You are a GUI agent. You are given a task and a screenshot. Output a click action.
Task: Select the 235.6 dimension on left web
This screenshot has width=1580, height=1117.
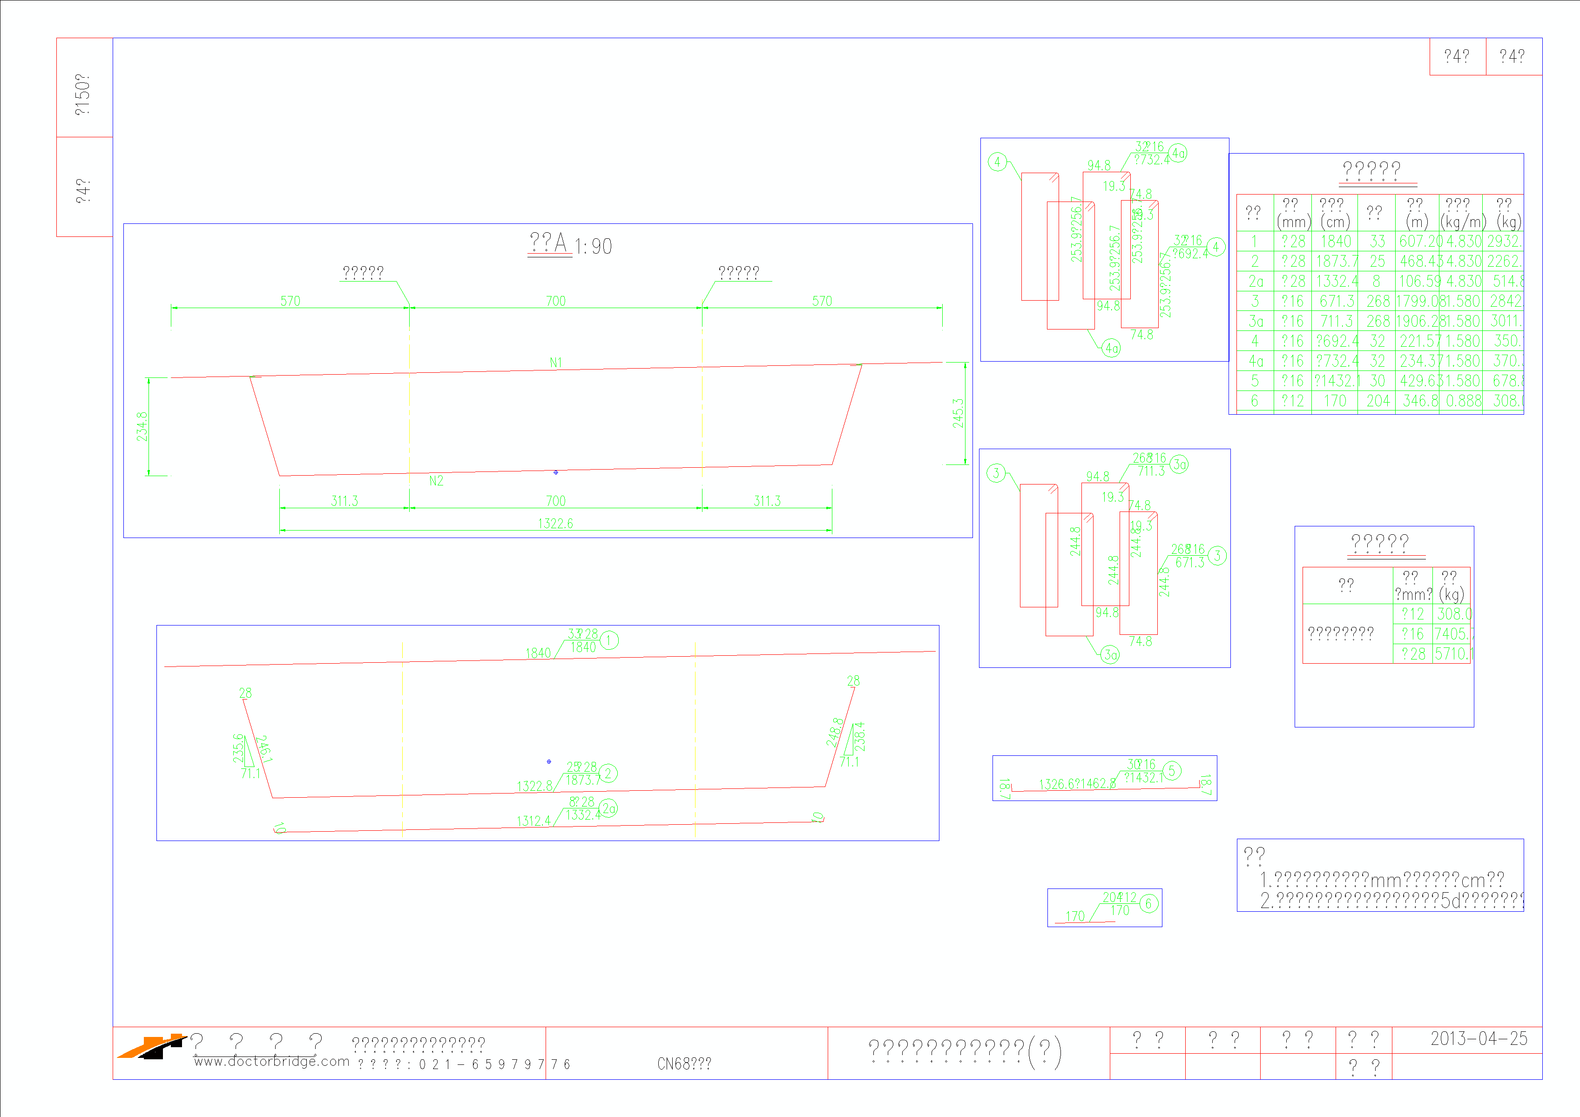point(238,748)
